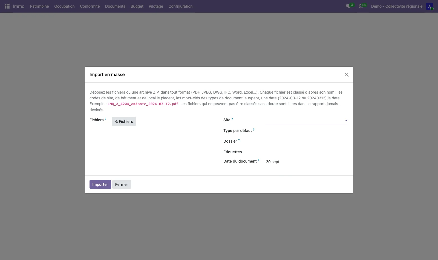Screen dimensions: 438x260
Task: Click the Étiquettes field
Action: point(306,152)
